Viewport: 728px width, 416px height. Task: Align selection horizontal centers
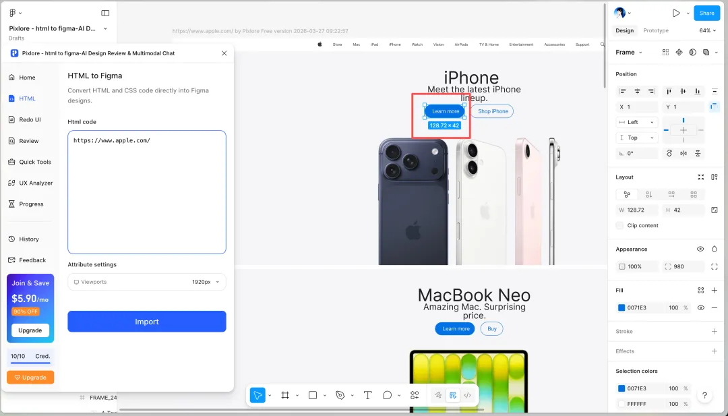click(x=637, y=92)
